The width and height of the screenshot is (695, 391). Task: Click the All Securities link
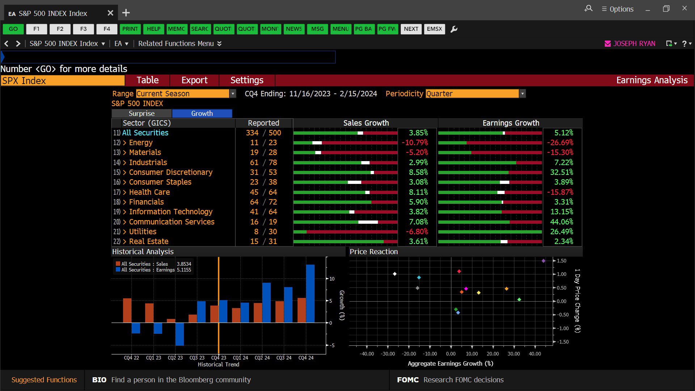pyautogui.click(x=145, y=133)
